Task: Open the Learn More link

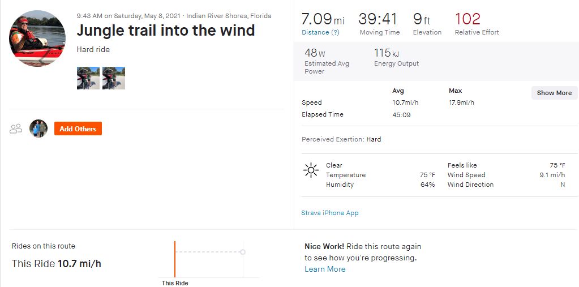Action: (x=325, y=269)
